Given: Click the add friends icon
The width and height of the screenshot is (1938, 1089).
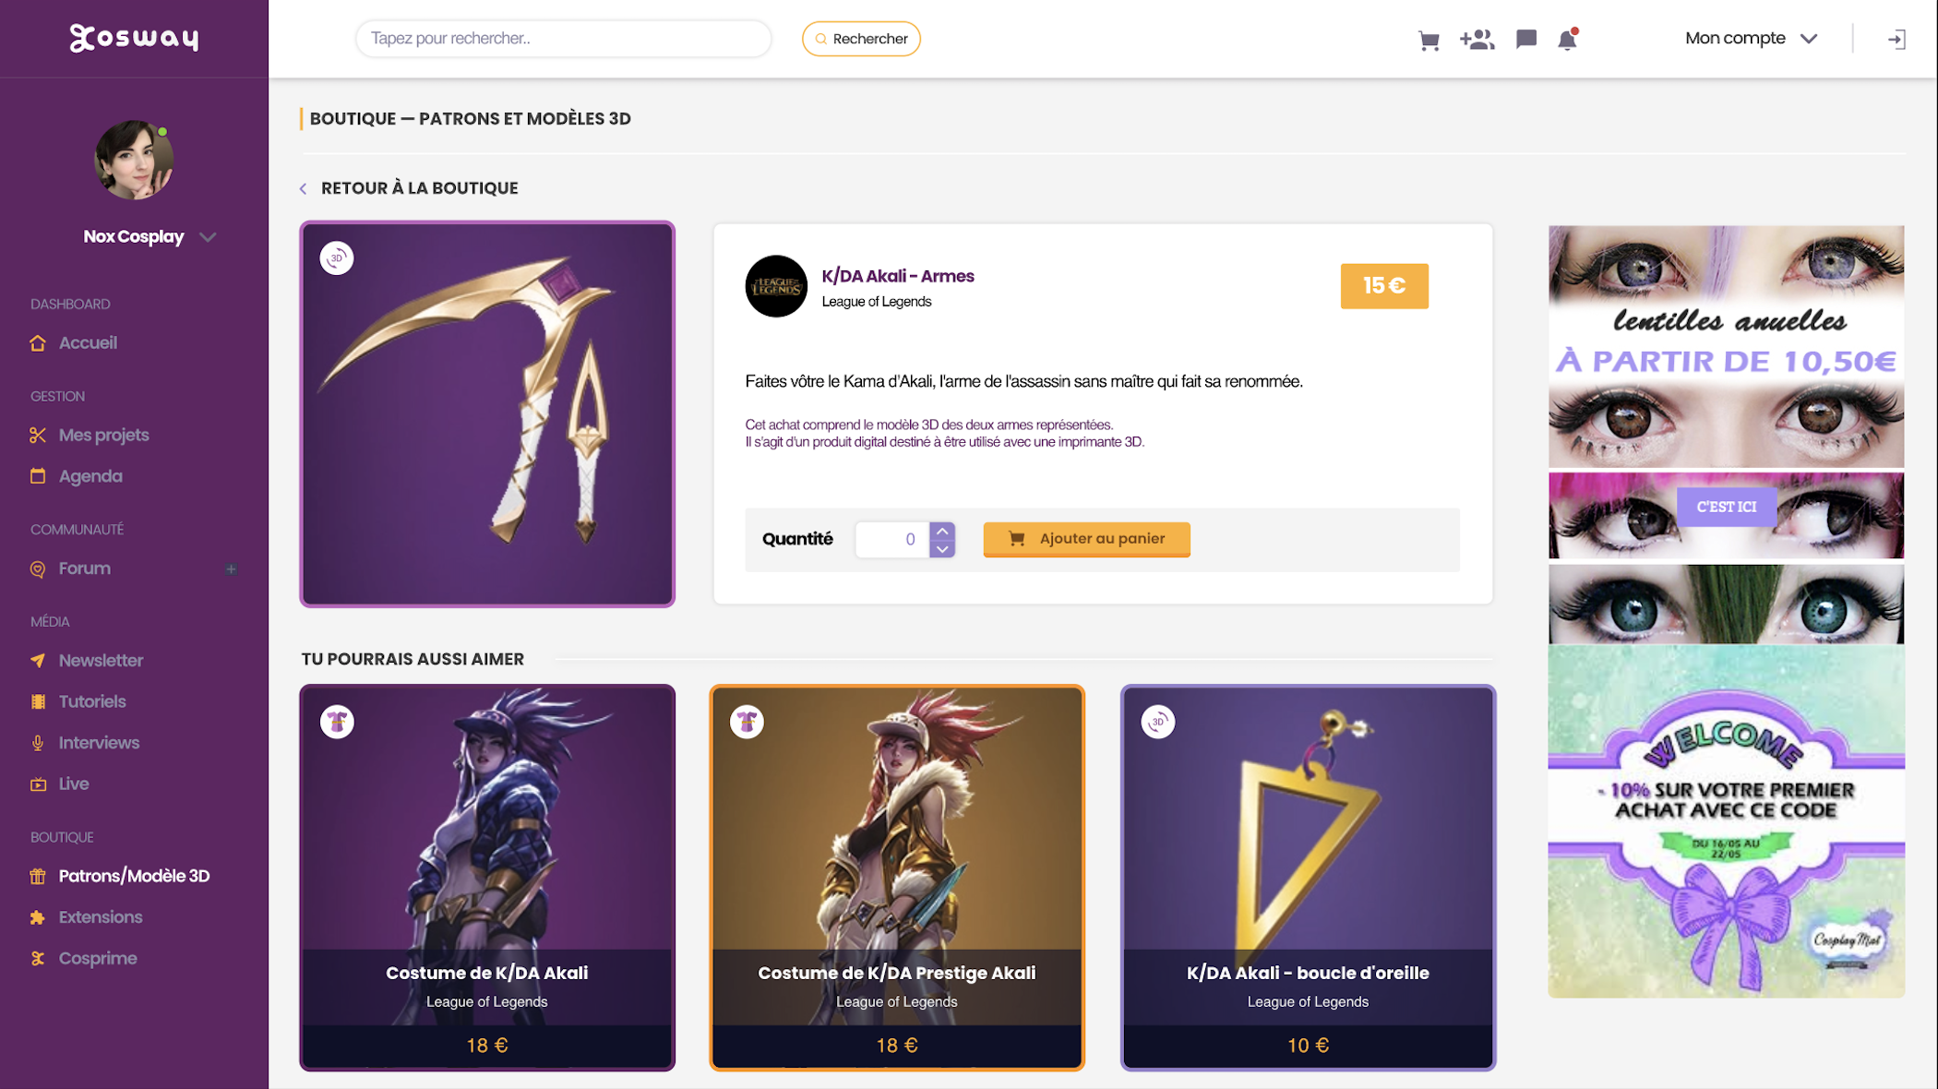Looking at the screenshot, I should click(x=1477, y=39).
